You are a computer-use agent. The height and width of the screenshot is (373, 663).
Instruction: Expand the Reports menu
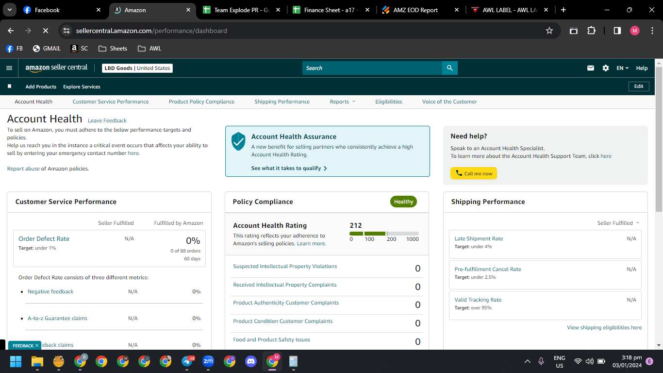tap(343, 102)
